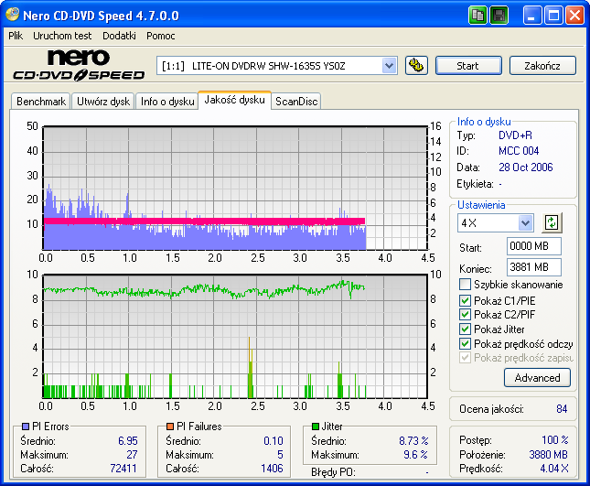Minimize the Nero CD-DVD Speed window
This screenshot has width=590, height=486.
[x=532, y=16]
